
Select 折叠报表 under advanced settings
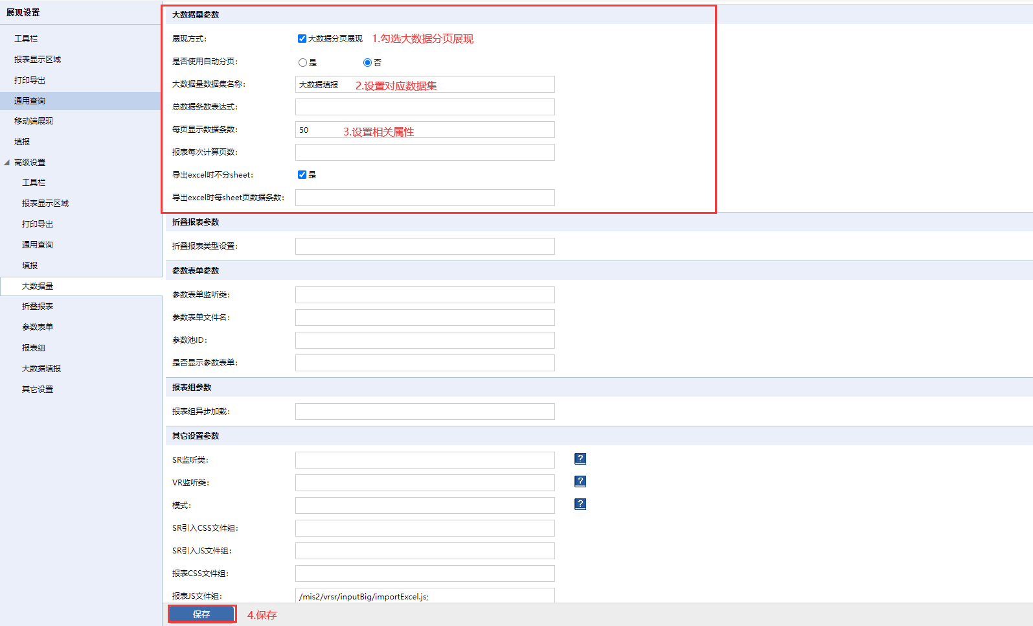(x=38, y=307)
